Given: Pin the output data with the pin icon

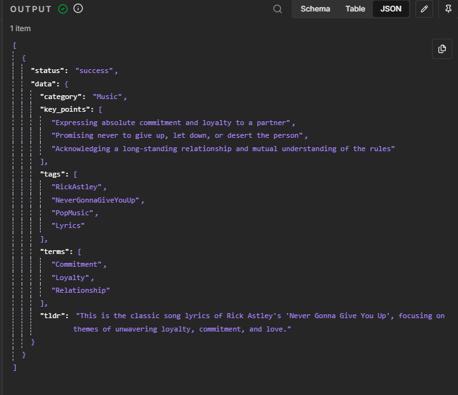Looking at the screenshot, I should pyautogui.click(x=448, y=9).
